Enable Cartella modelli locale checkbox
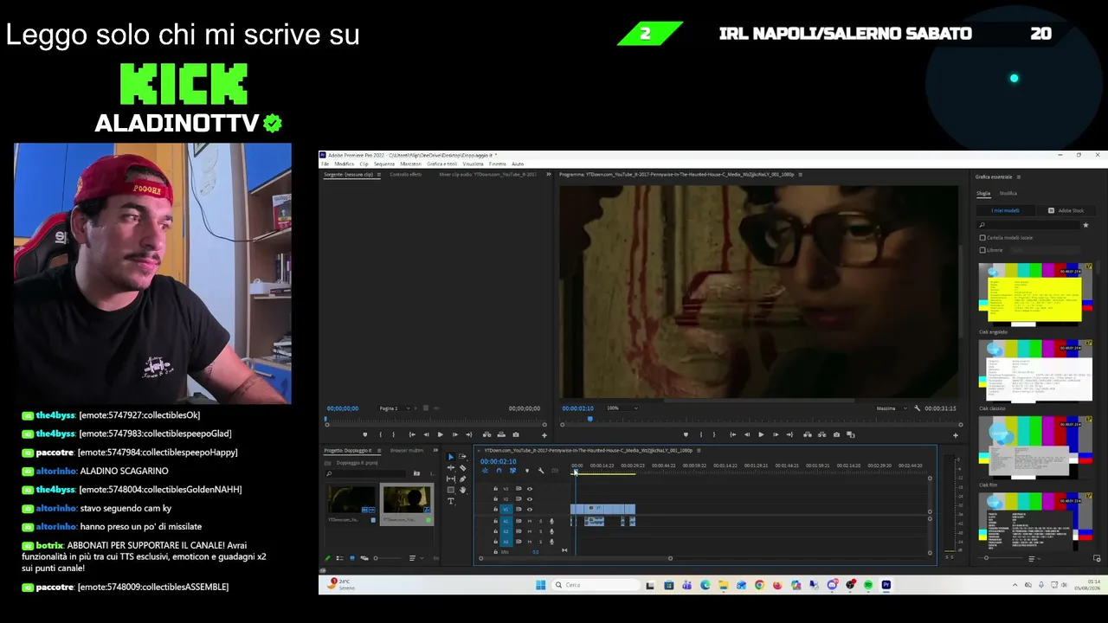This screenshot has width=1108, height=623. [x=982, y=237]
